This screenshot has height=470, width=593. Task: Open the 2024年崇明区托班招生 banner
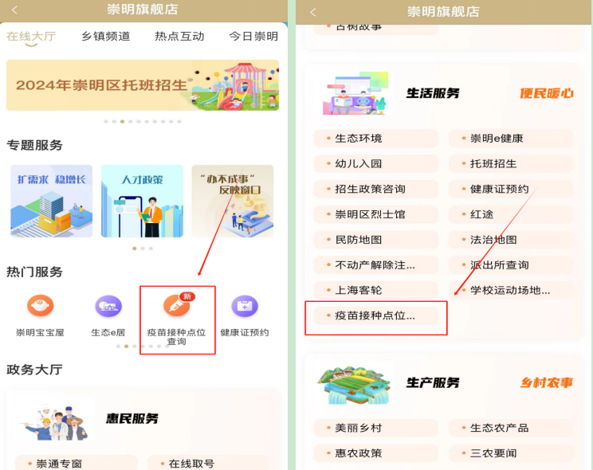click(143, 85)
